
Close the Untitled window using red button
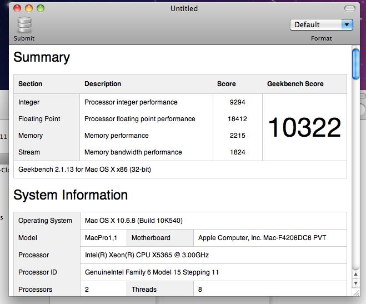[17, 8]
